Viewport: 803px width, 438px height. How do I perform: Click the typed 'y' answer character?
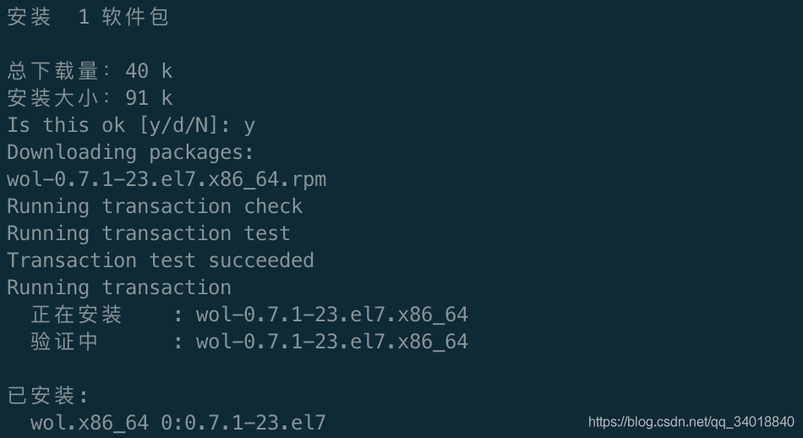[x=249, y=127]
